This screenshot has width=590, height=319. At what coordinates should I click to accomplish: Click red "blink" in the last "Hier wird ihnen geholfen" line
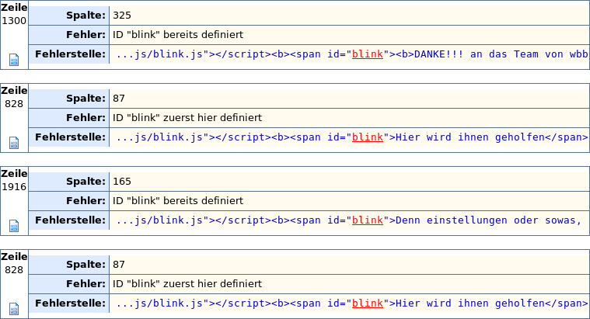click(x=368, y=303)
